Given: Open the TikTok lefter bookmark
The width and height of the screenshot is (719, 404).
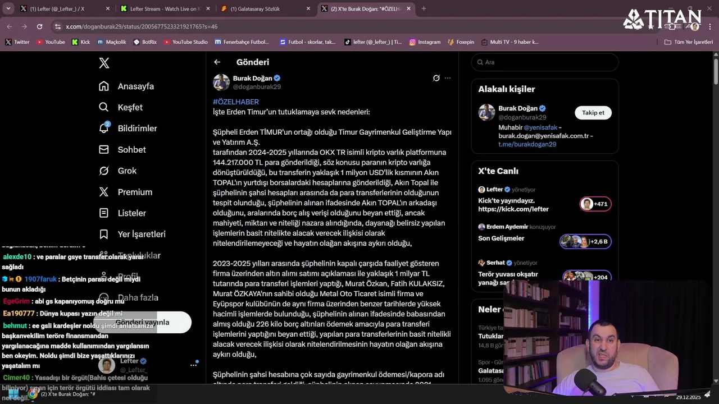Looking at the screenshot, I should pos(373,42).
